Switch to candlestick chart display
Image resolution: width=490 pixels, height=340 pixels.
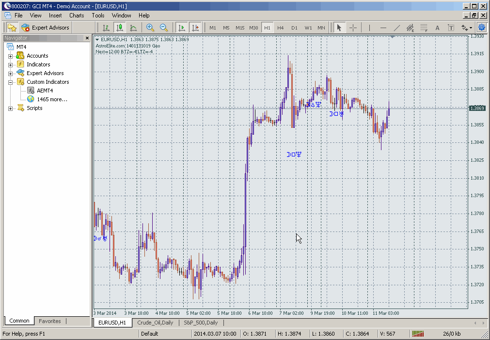point(119,28)
